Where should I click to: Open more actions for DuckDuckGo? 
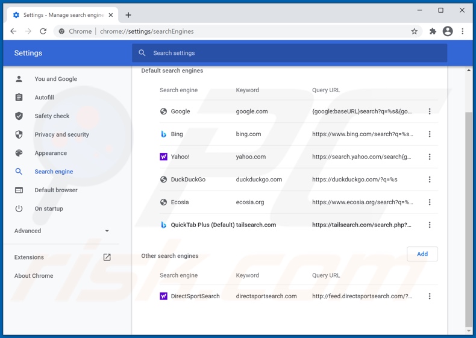coord(429,180)
